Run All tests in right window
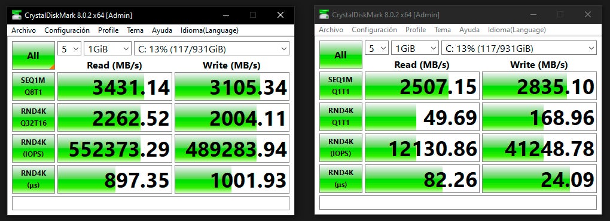610x221 pixels. point(341,55)
